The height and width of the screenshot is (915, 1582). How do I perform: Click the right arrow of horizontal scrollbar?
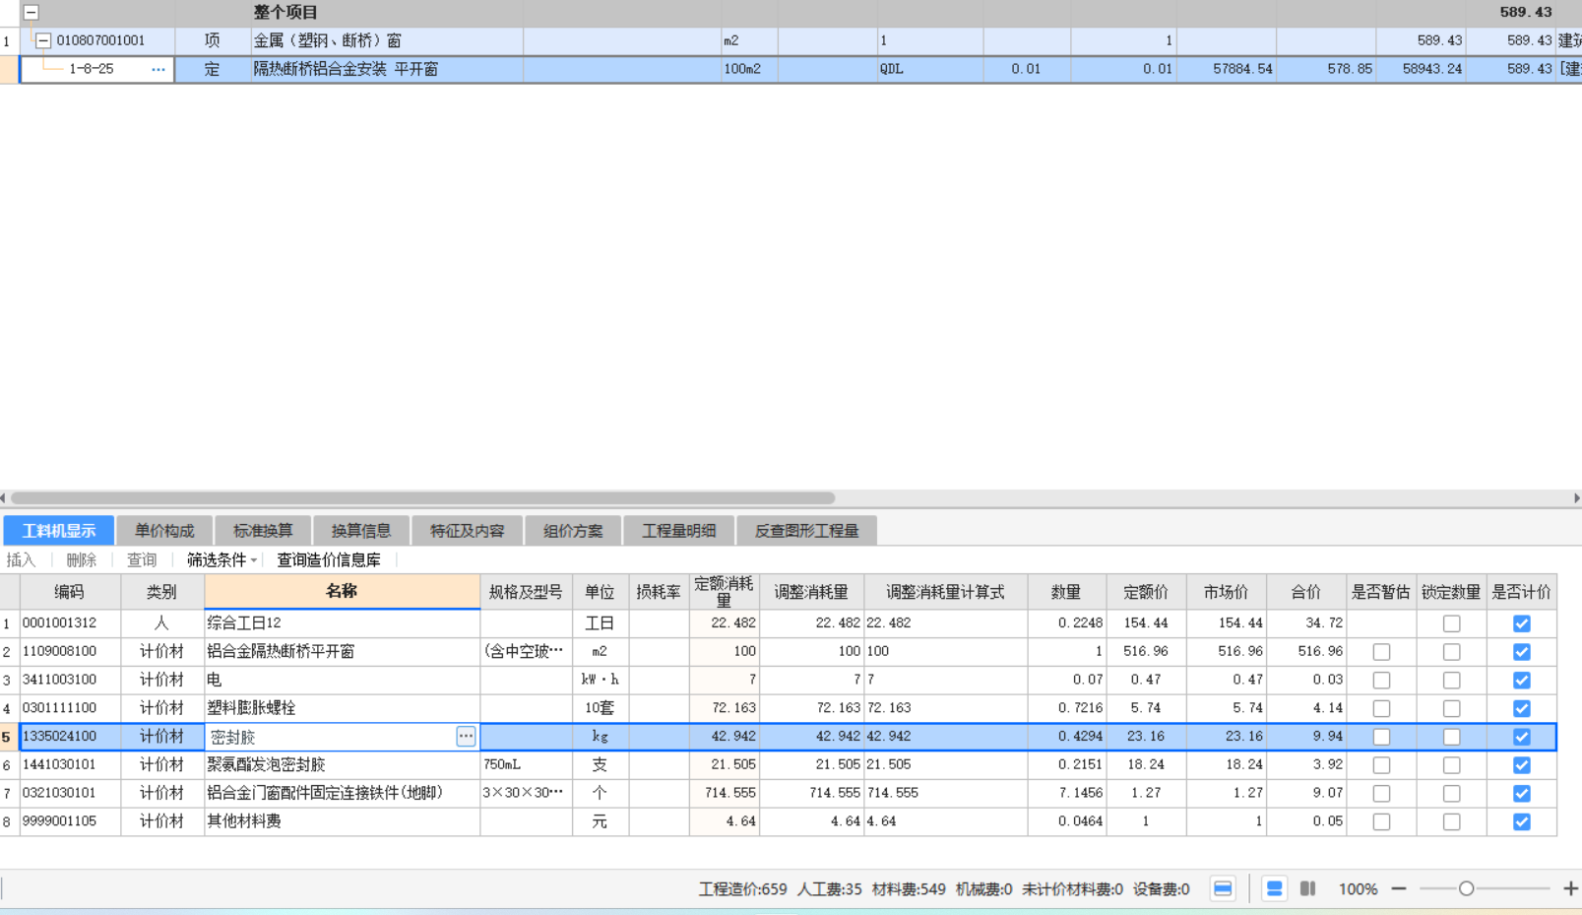(1576, 498)
